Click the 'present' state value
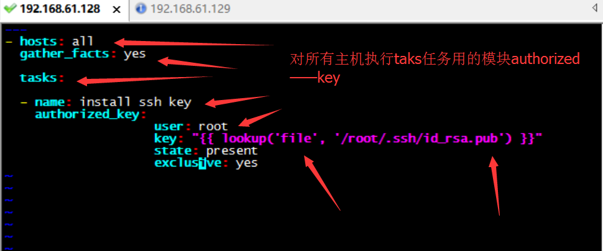603x251 pixels. pyautogui.click(x=232, y=151)
